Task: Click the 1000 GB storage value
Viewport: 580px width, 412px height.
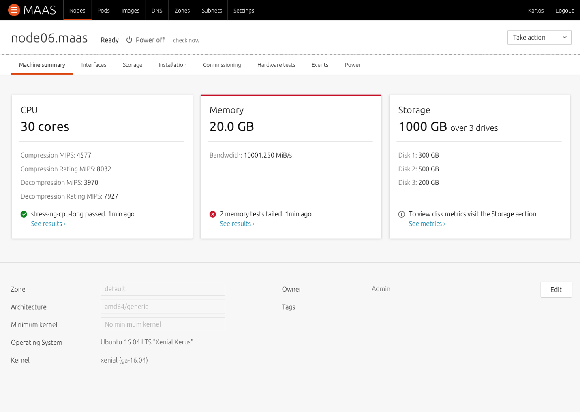Action: click(423, 126)
